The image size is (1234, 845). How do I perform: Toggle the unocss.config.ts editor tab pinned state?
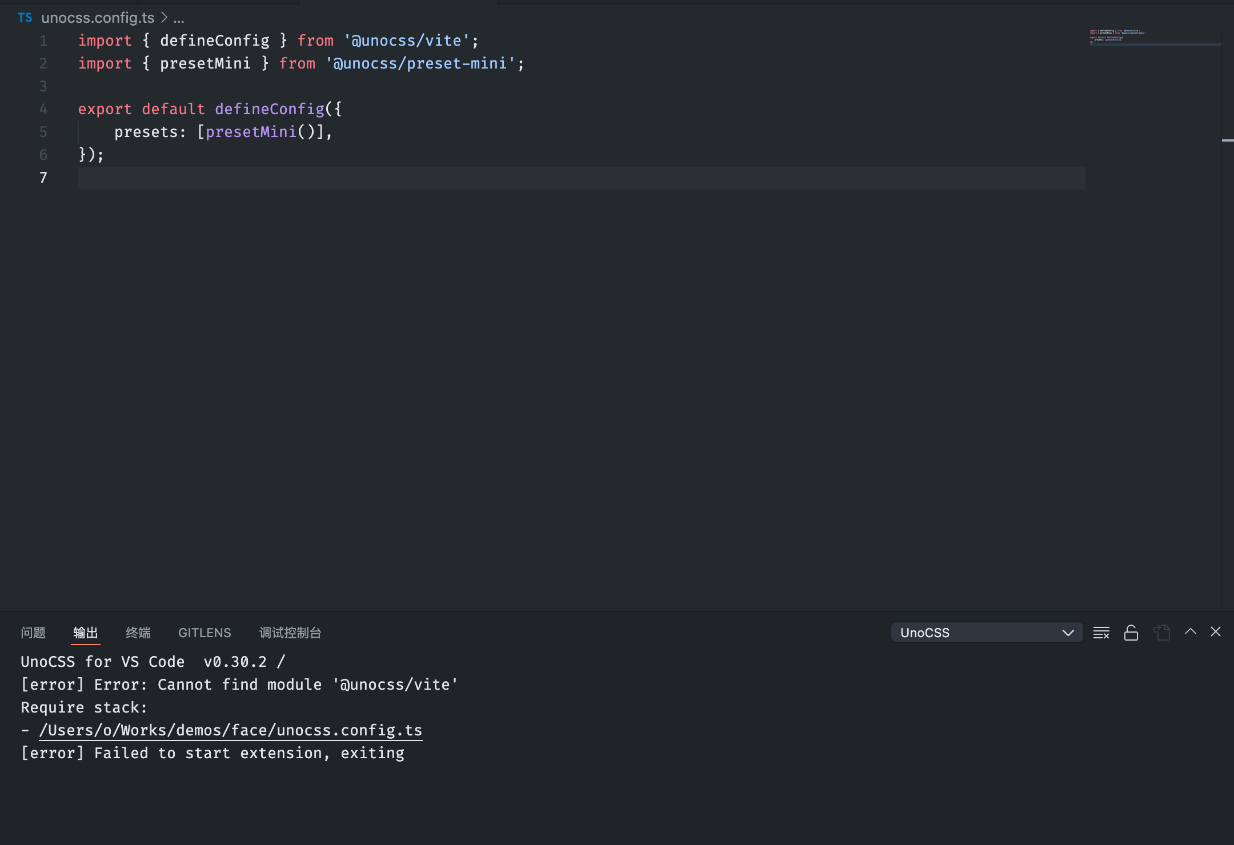pos(396,2)
